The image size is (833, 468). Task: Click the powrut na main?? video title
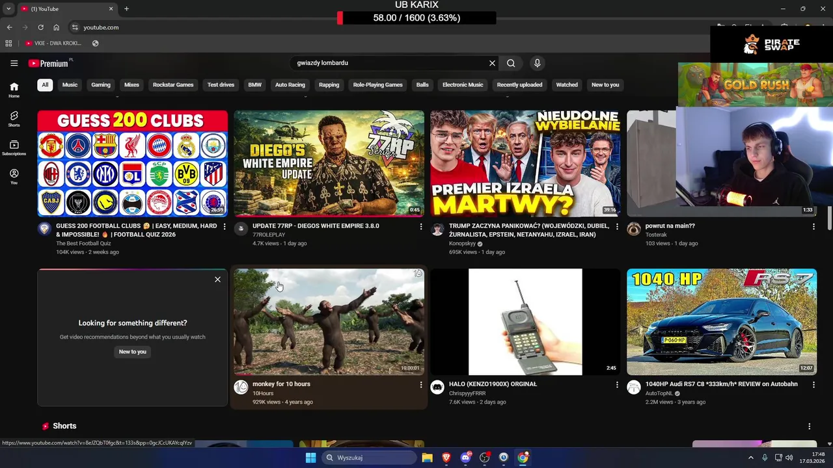coord(670,226)
